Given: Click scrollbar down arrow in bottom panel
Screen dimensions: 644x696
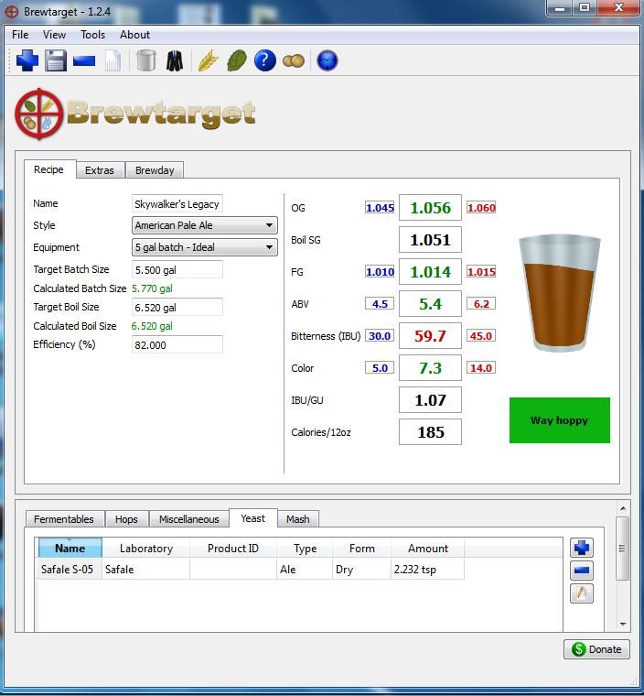Looking at the screenshot, I should click(x=623, y=624).
